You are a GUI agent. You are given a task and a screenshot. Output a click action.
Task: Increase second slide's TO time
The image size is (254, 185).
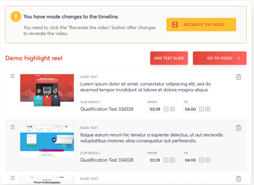[x=208, y=160]
